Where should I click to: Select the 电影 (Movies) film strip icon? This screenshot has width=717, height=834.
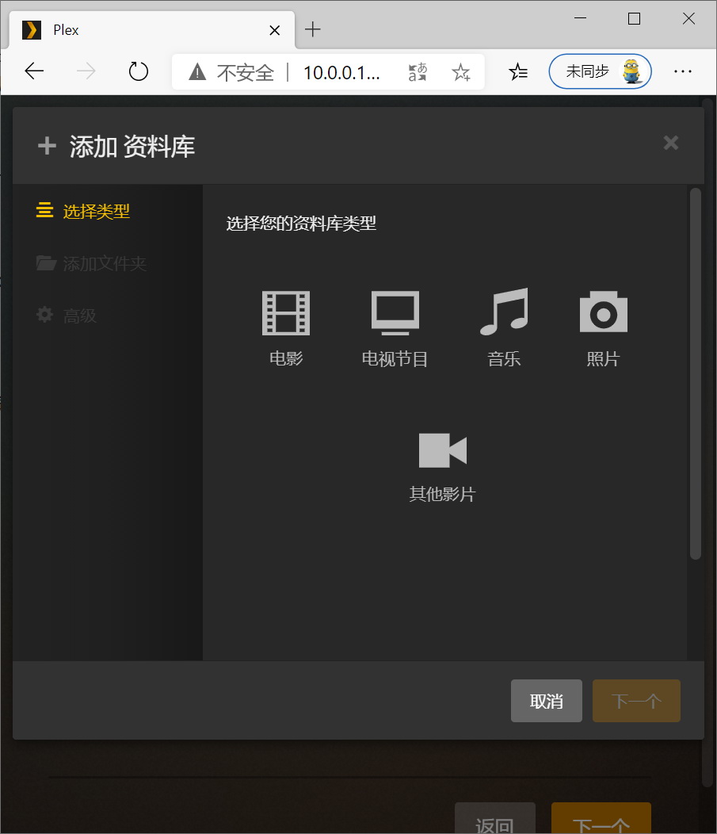tap(286, 312)
